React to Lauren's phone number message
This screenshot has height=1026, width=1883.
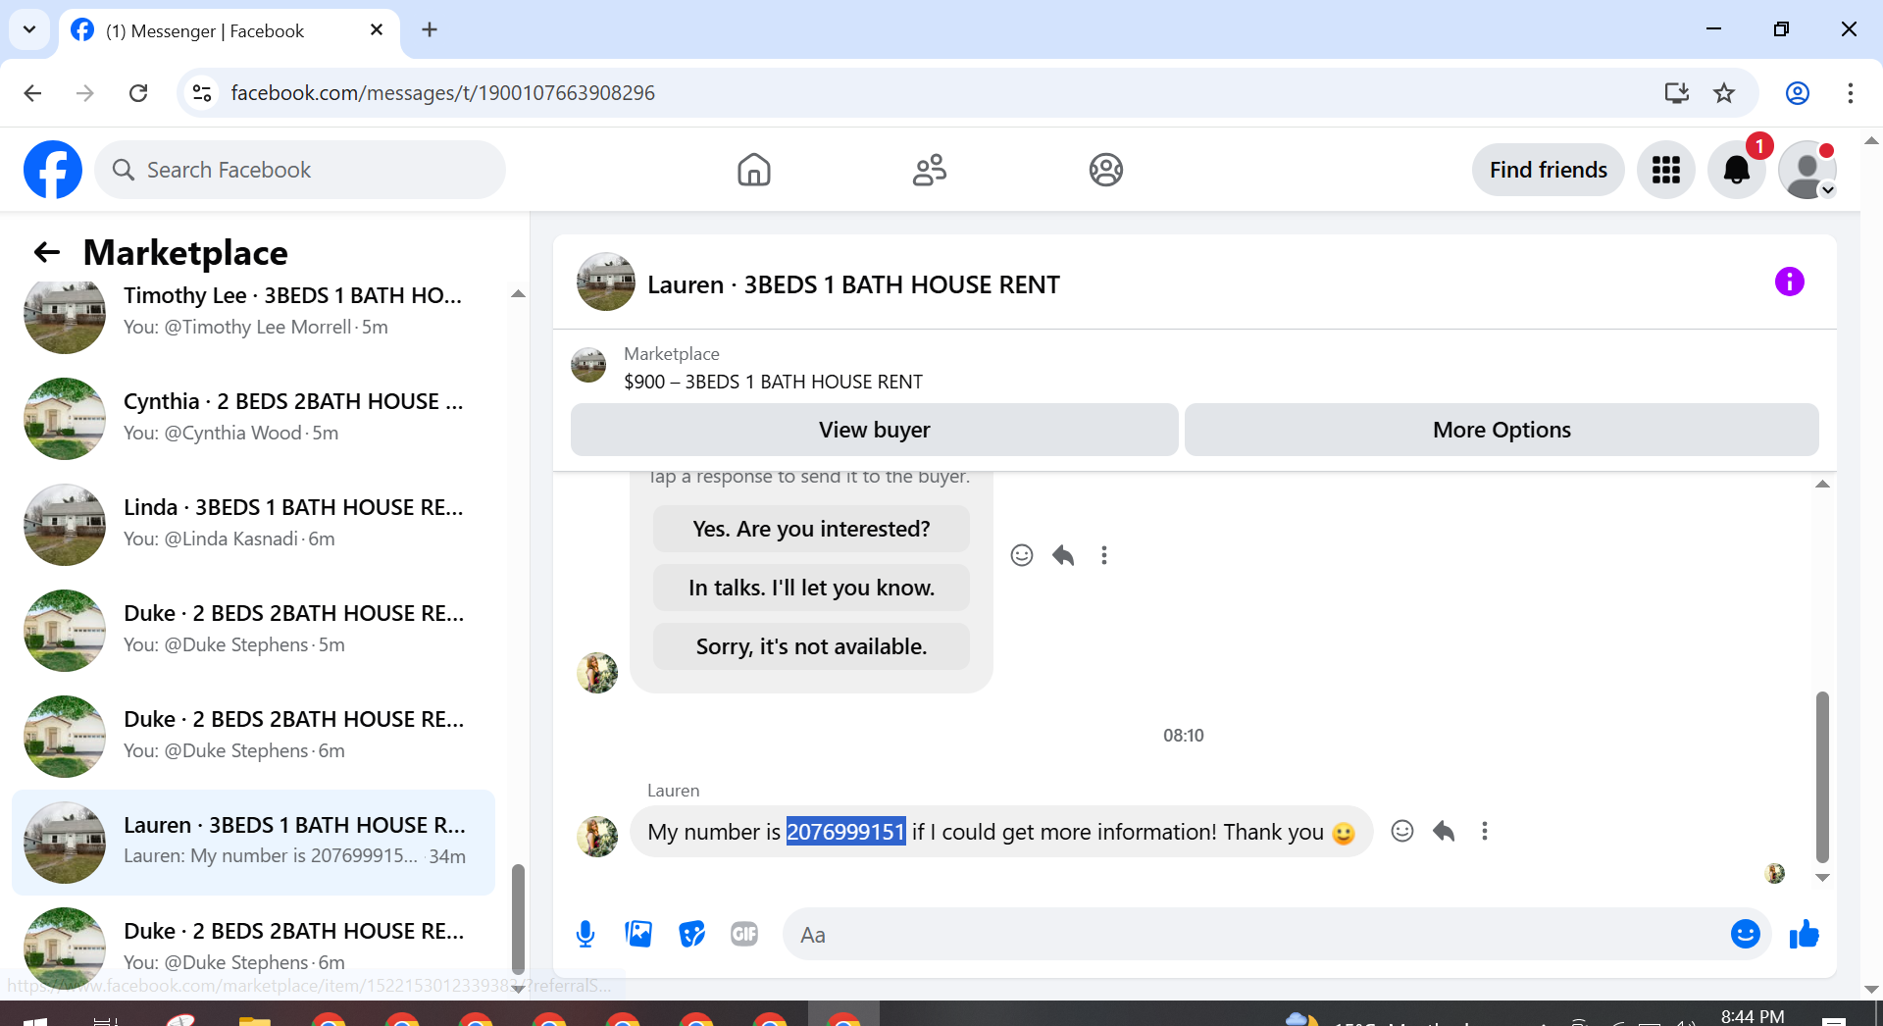tap(1402, 831)
